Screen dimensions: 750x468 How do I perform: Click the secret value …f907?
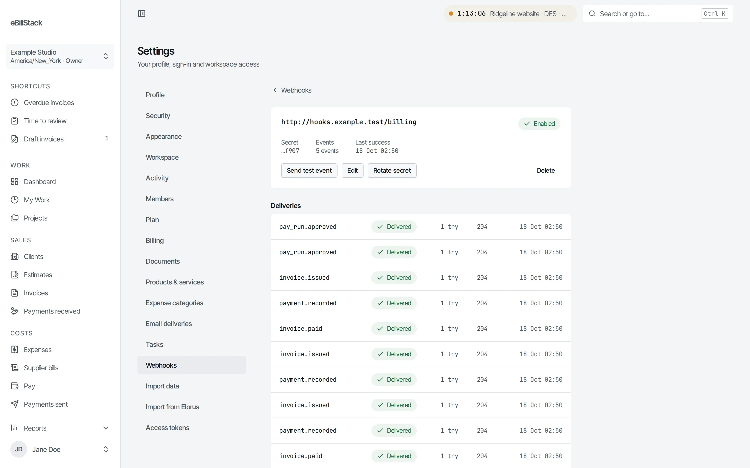point(290,151)
